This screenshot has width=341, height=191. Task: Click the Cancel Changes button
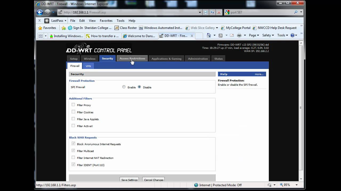[154, 180]
